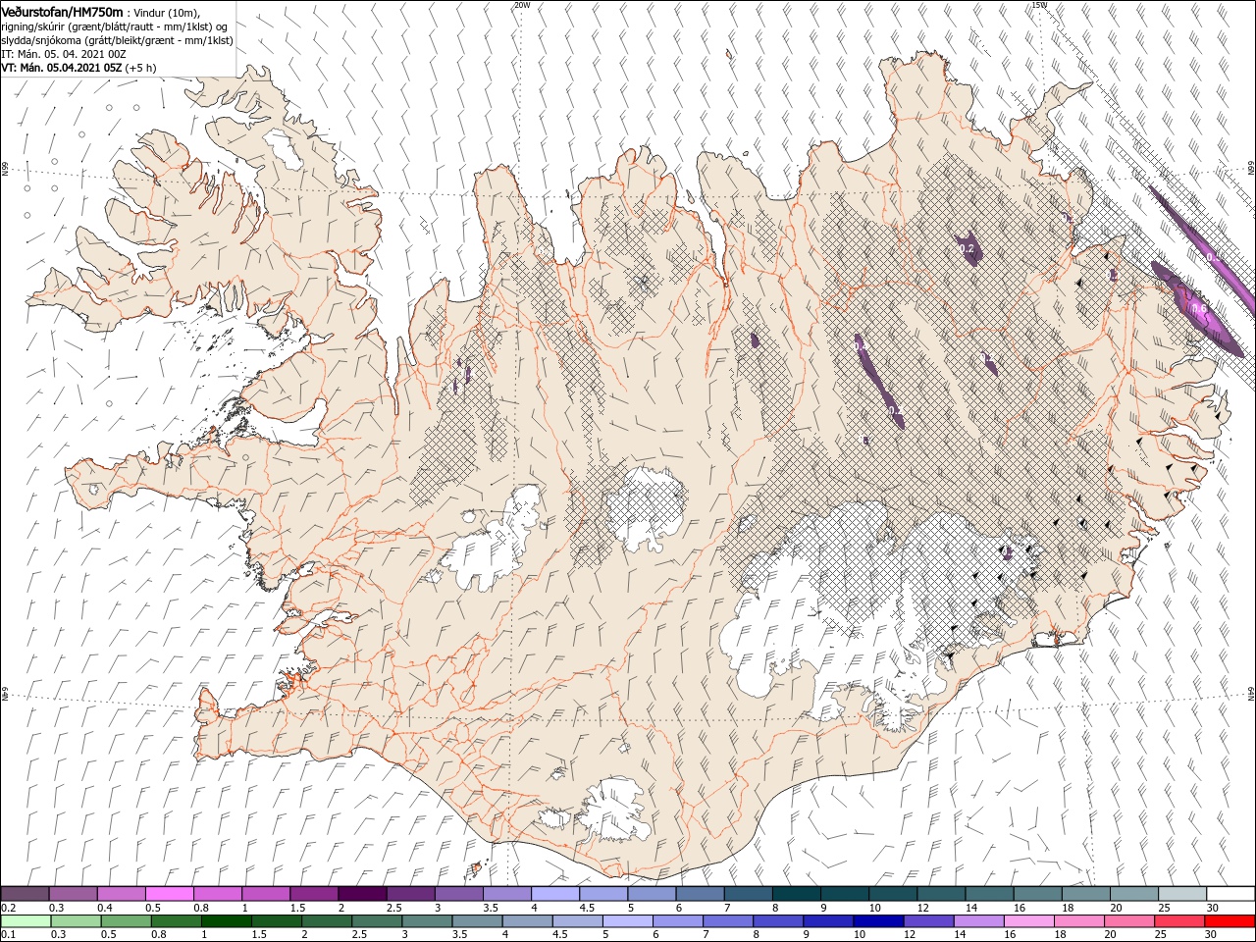Select the deep navy 10 swatch in lower legend
1256x942 pixels.
(878, 921)
